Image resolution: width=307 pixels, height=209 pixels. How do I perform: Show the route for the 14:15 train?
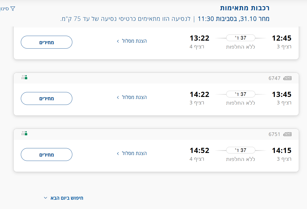click(132, 153)
